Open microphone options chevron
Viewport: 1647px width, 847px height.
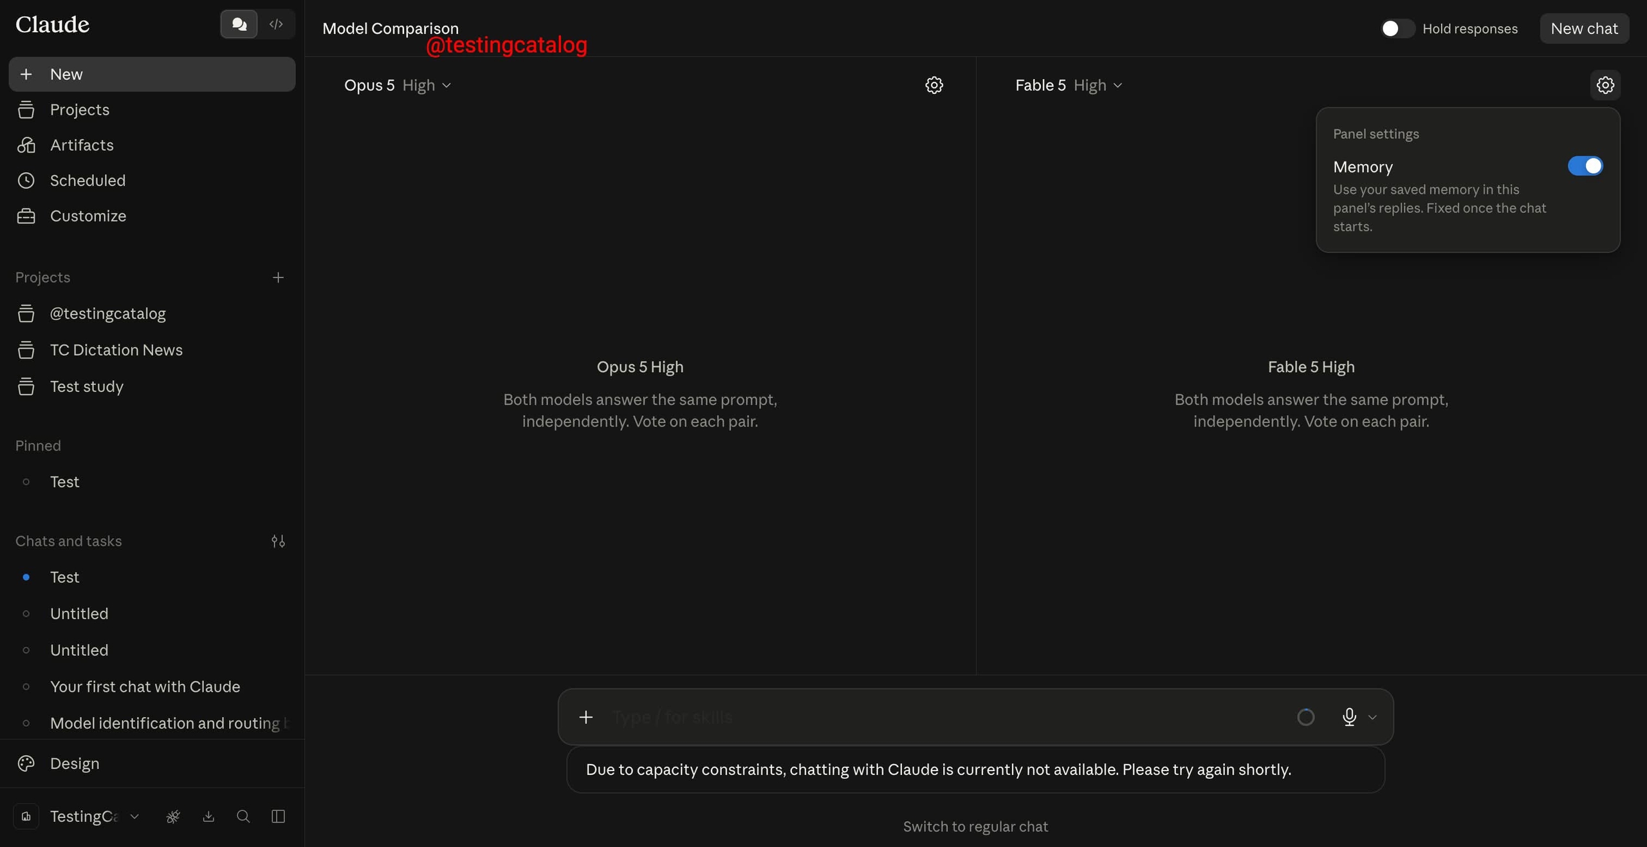coord(1372,717)
